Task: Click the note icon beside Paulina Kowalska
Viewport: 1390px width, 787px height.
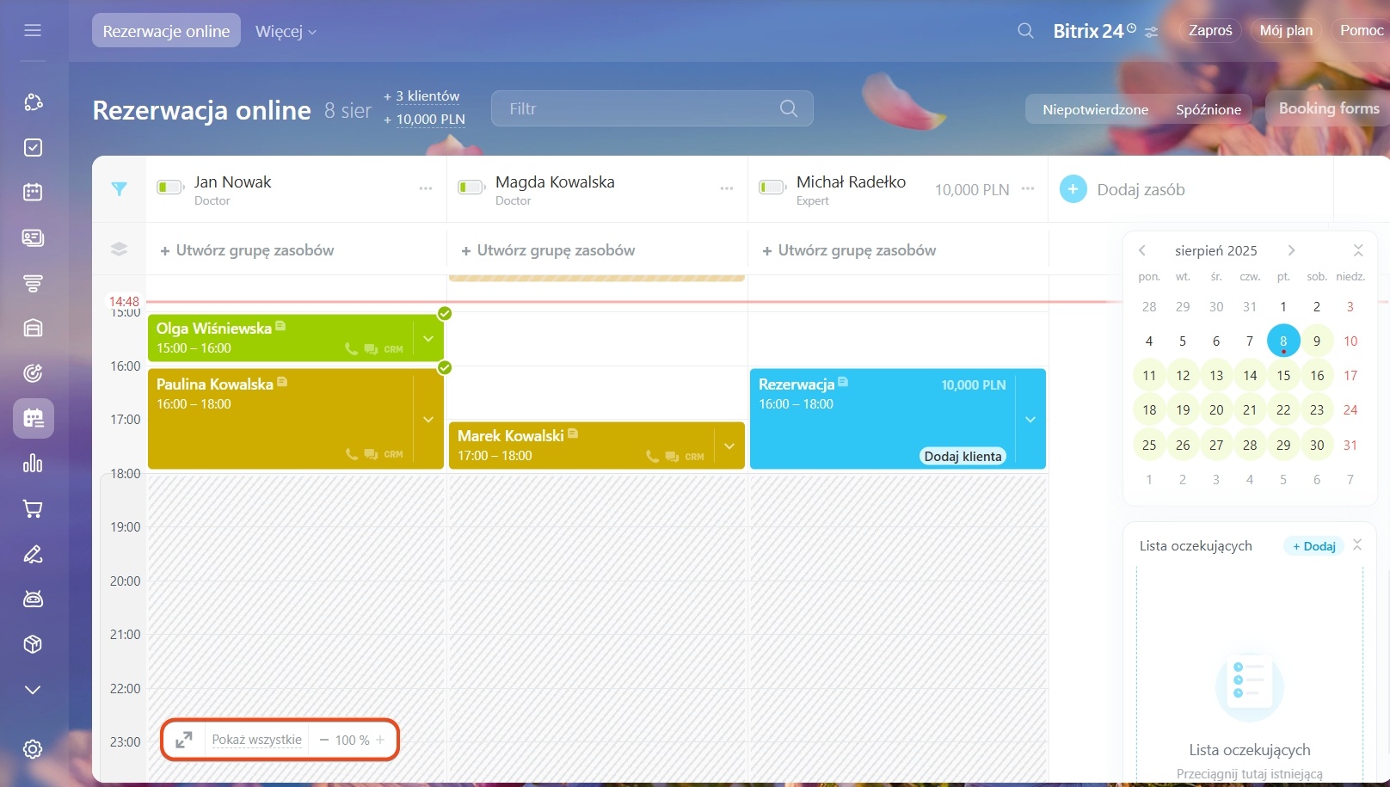Action: pos(282,382)
